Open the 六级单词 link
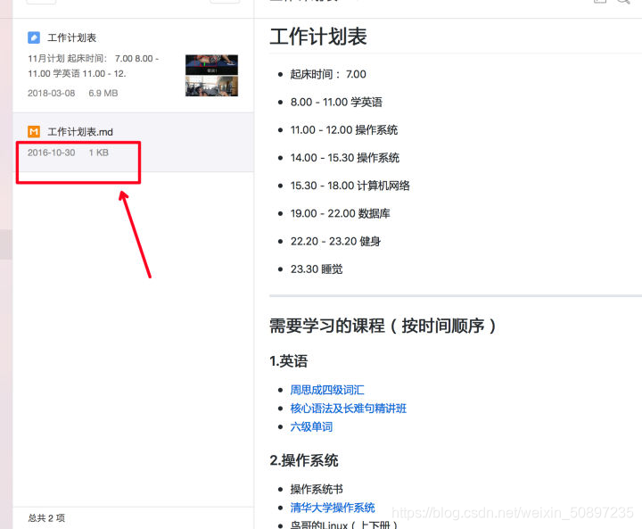Screen dimensions: 642x529 click(311, 426)
